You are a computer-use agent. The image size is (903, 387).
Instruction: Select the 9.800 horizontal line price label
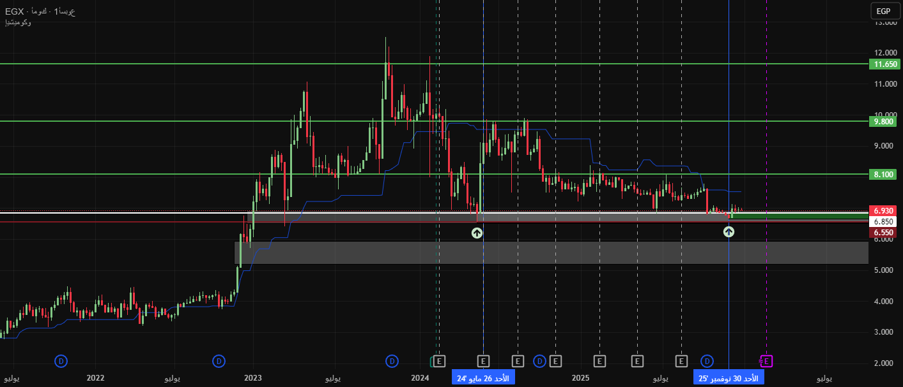click(x=885, y=121)
